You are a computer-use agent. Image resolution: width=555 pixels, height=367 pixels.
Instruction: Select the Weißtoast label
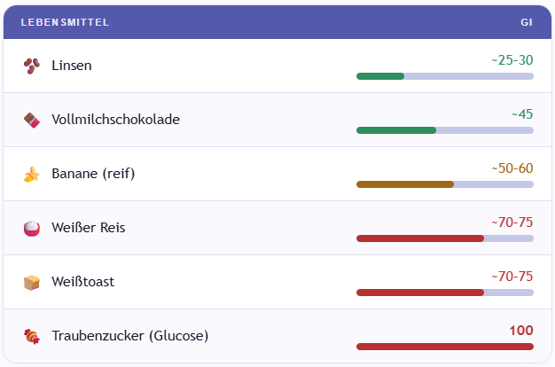[x=82, y=282]
